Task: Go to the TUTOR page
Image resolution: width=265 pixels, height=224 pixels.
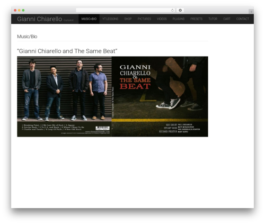Action: click(x=213, y=19)
